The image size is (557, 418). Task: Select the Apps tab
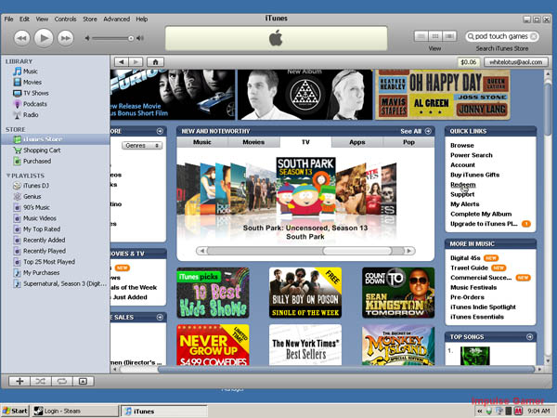pyautogui.click(x=357, y=142)
